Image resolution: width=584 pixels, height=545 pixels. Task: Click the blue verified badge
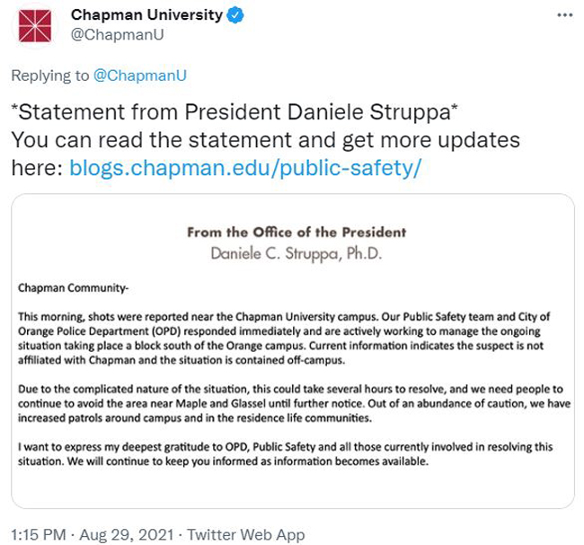[x=235, y=15]
